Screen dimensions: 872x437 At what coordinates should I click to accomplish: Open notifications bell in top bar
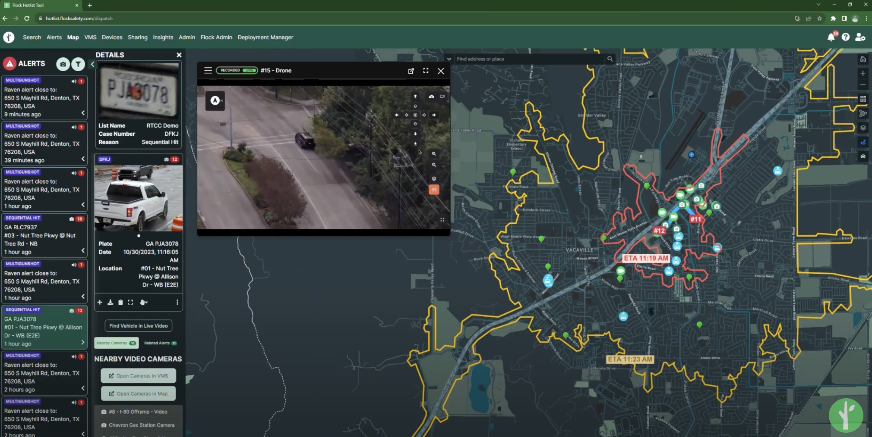831,37
